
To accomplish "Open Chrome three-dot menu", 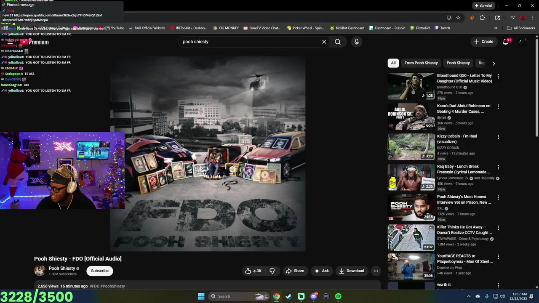I will point(532,18).
